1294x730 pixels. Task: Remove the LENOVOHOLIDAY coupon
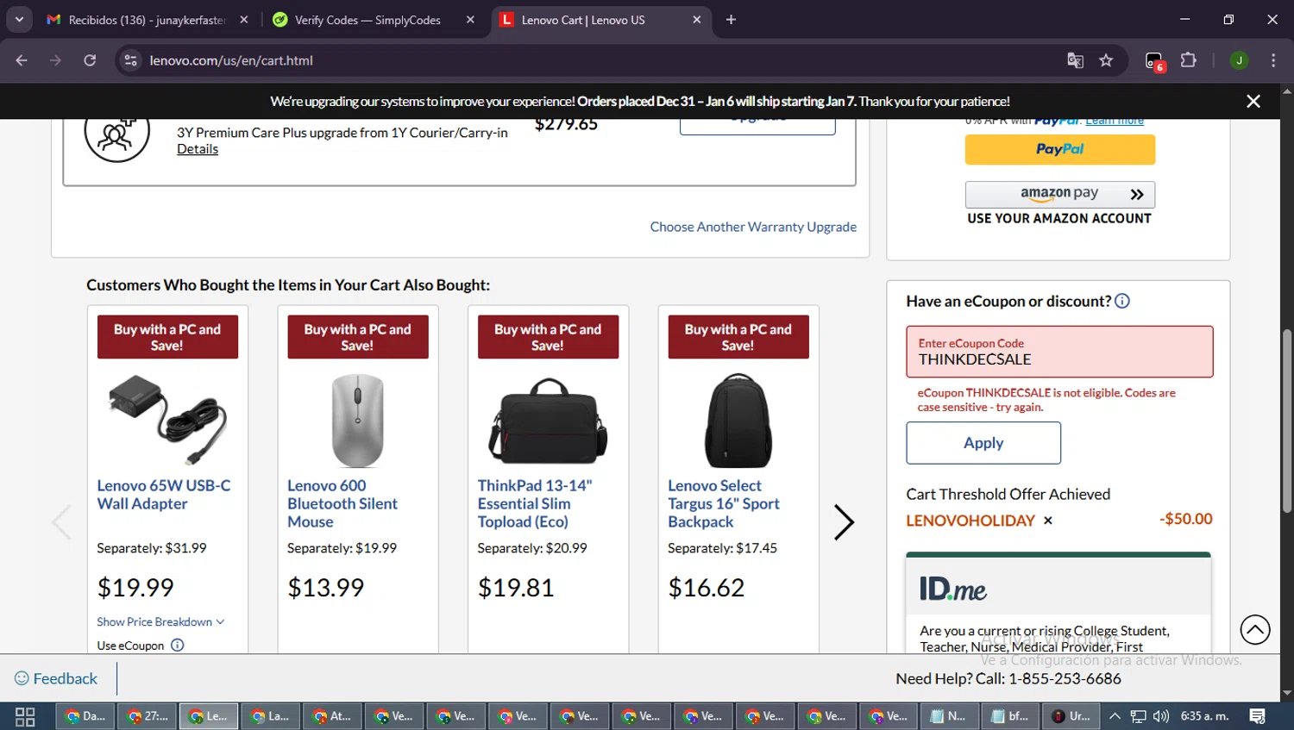click(1048, 521)
